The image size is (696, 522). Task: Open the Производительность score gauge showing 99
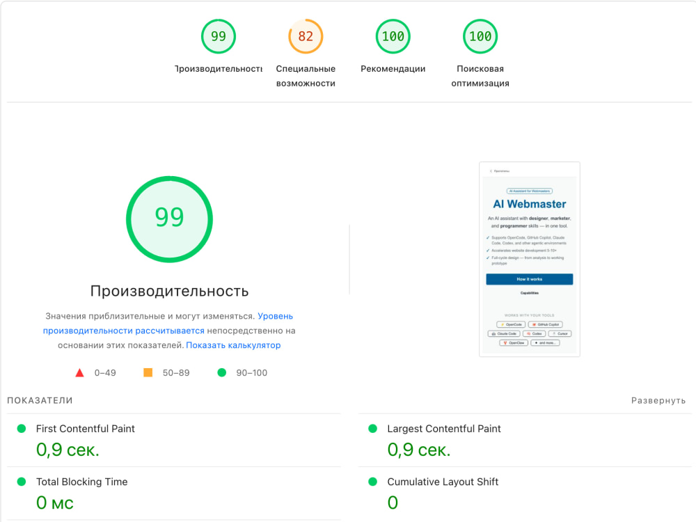218,36
